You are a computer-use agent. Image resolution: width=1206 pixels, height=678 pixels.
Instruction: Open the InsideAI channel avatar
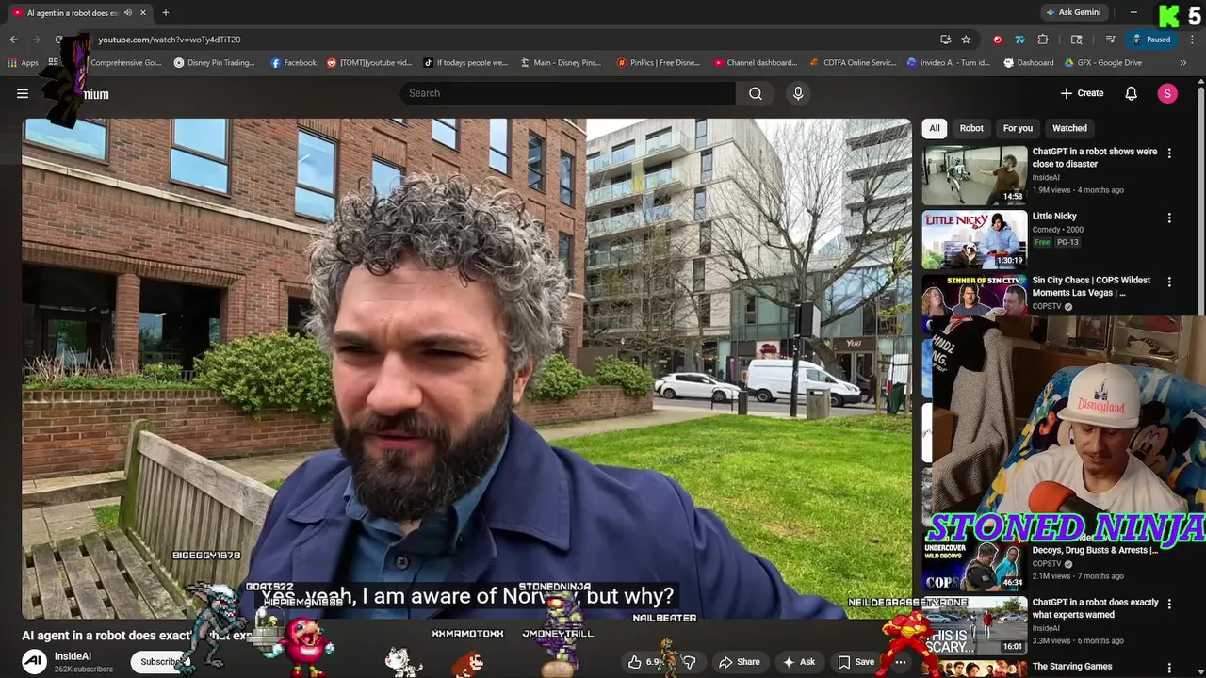[35, 662]
